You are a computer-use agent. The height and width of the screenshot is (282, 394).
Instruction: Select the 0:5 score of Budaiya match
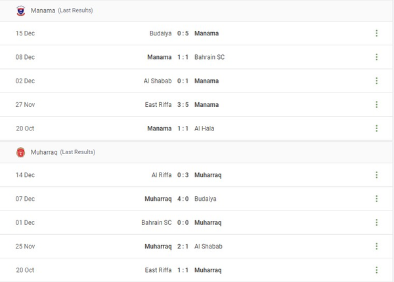(183, 33)
